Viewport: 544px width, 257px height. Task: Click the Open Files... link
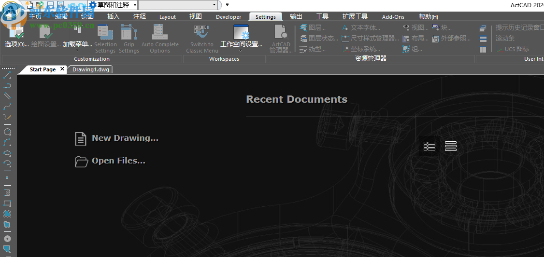(118, 161)
